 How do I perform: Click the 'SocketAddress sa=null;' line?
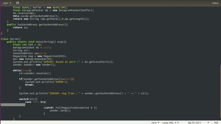pyautogui.click(x=30, y=53)
